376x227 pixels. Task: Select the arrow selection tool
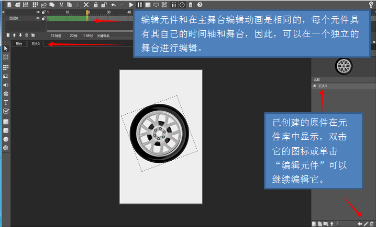click(x=6, y=49)
